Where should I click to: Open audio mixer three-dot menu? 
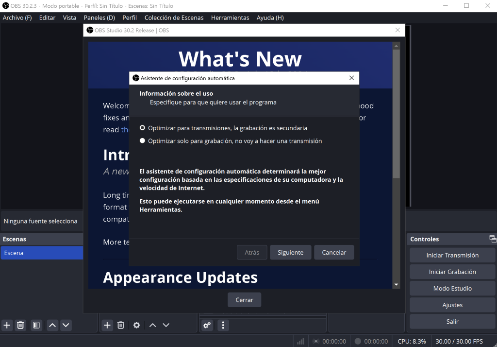[223, 325]
